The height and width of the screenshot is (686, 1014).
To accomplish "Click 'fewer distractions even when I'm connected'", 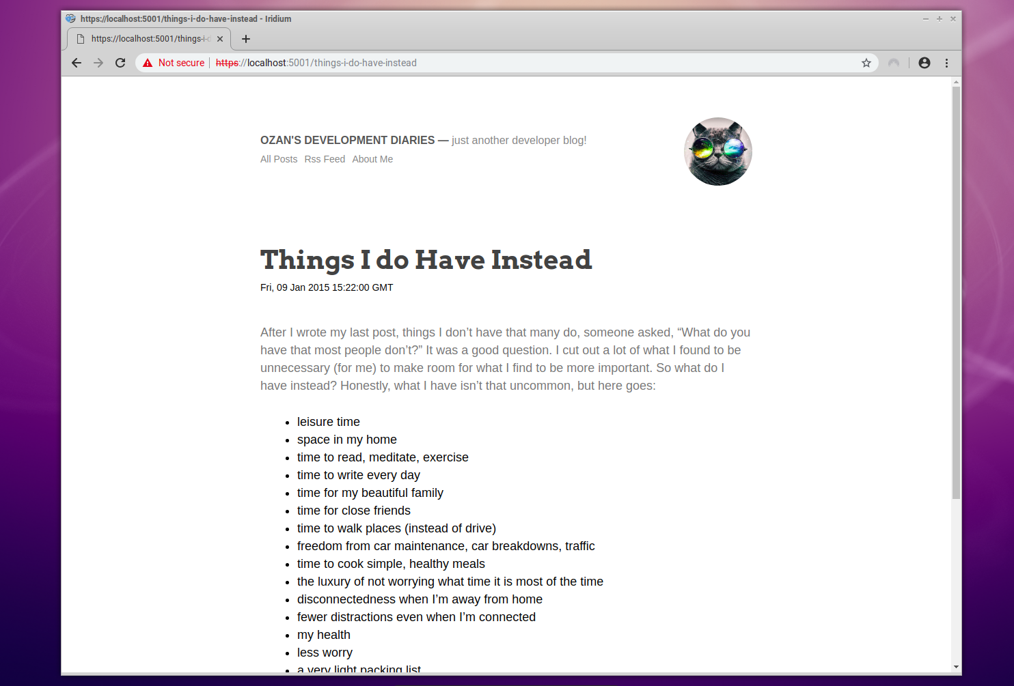I will pos(416,617).
